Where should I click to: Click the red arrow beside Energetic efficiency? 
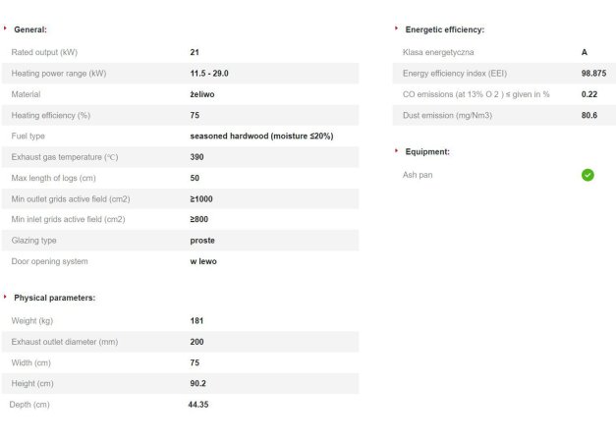point(396,28)
